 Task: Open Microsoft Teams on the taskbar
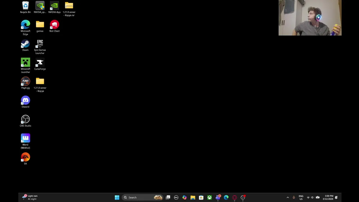point(218,198)
